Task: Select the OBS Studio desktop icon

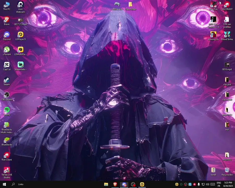Action: coord(7,96)
